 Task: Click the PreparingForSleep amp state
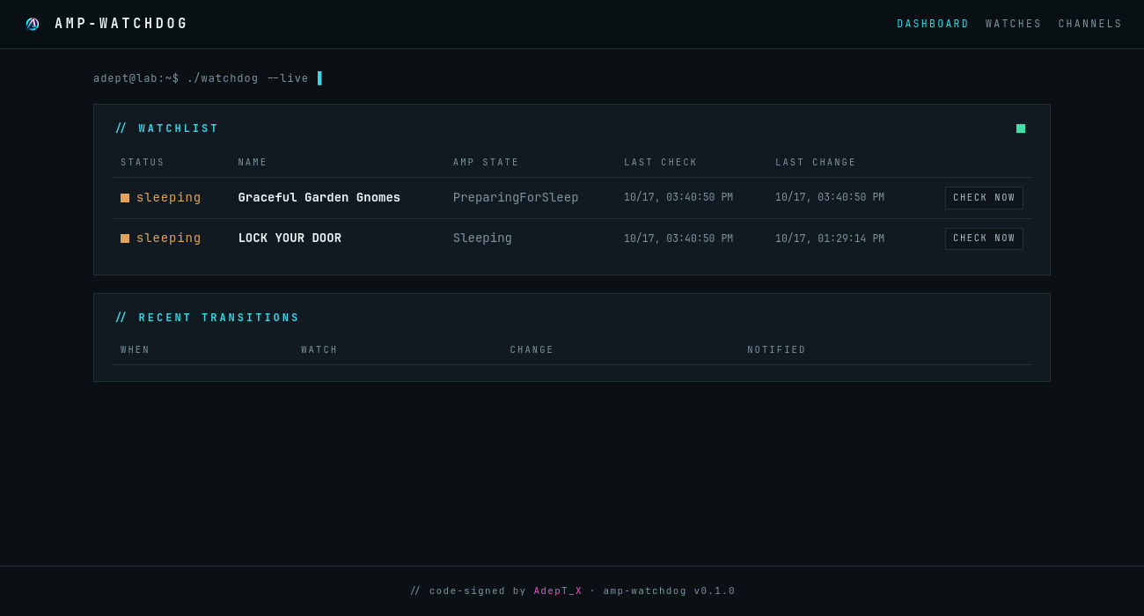(516, 198)
